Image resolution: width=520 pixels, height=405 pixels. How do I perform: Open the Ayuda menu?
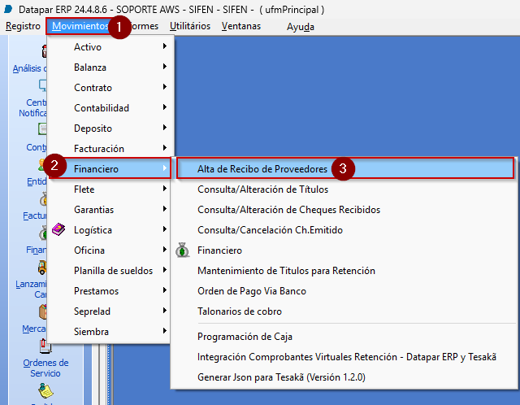coord(300,27)
